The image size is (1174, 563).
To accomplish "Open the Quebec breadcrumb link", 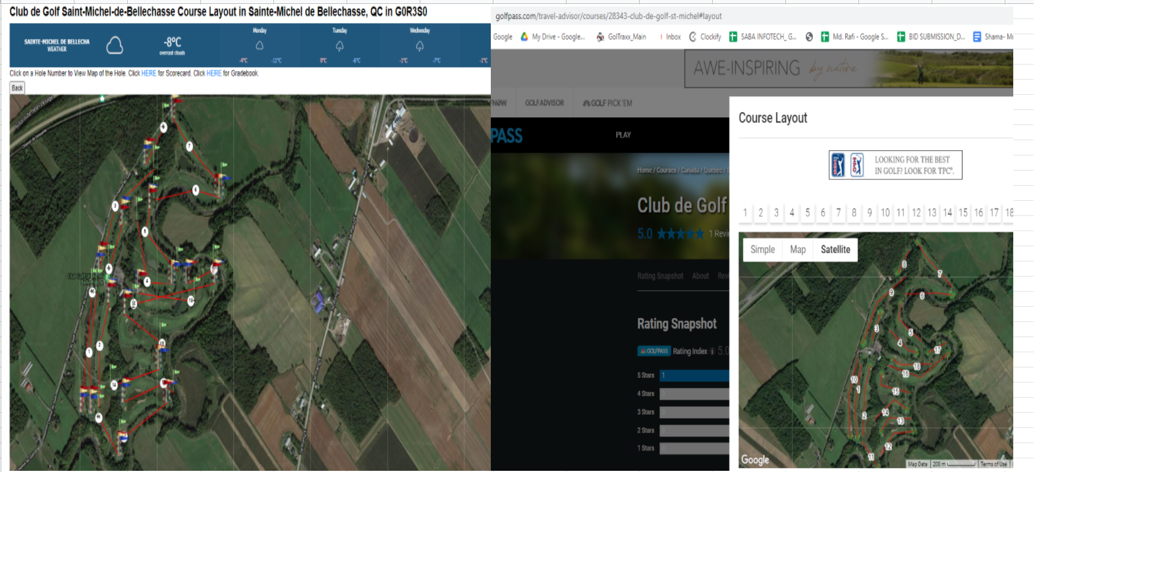I will (713, 171).
